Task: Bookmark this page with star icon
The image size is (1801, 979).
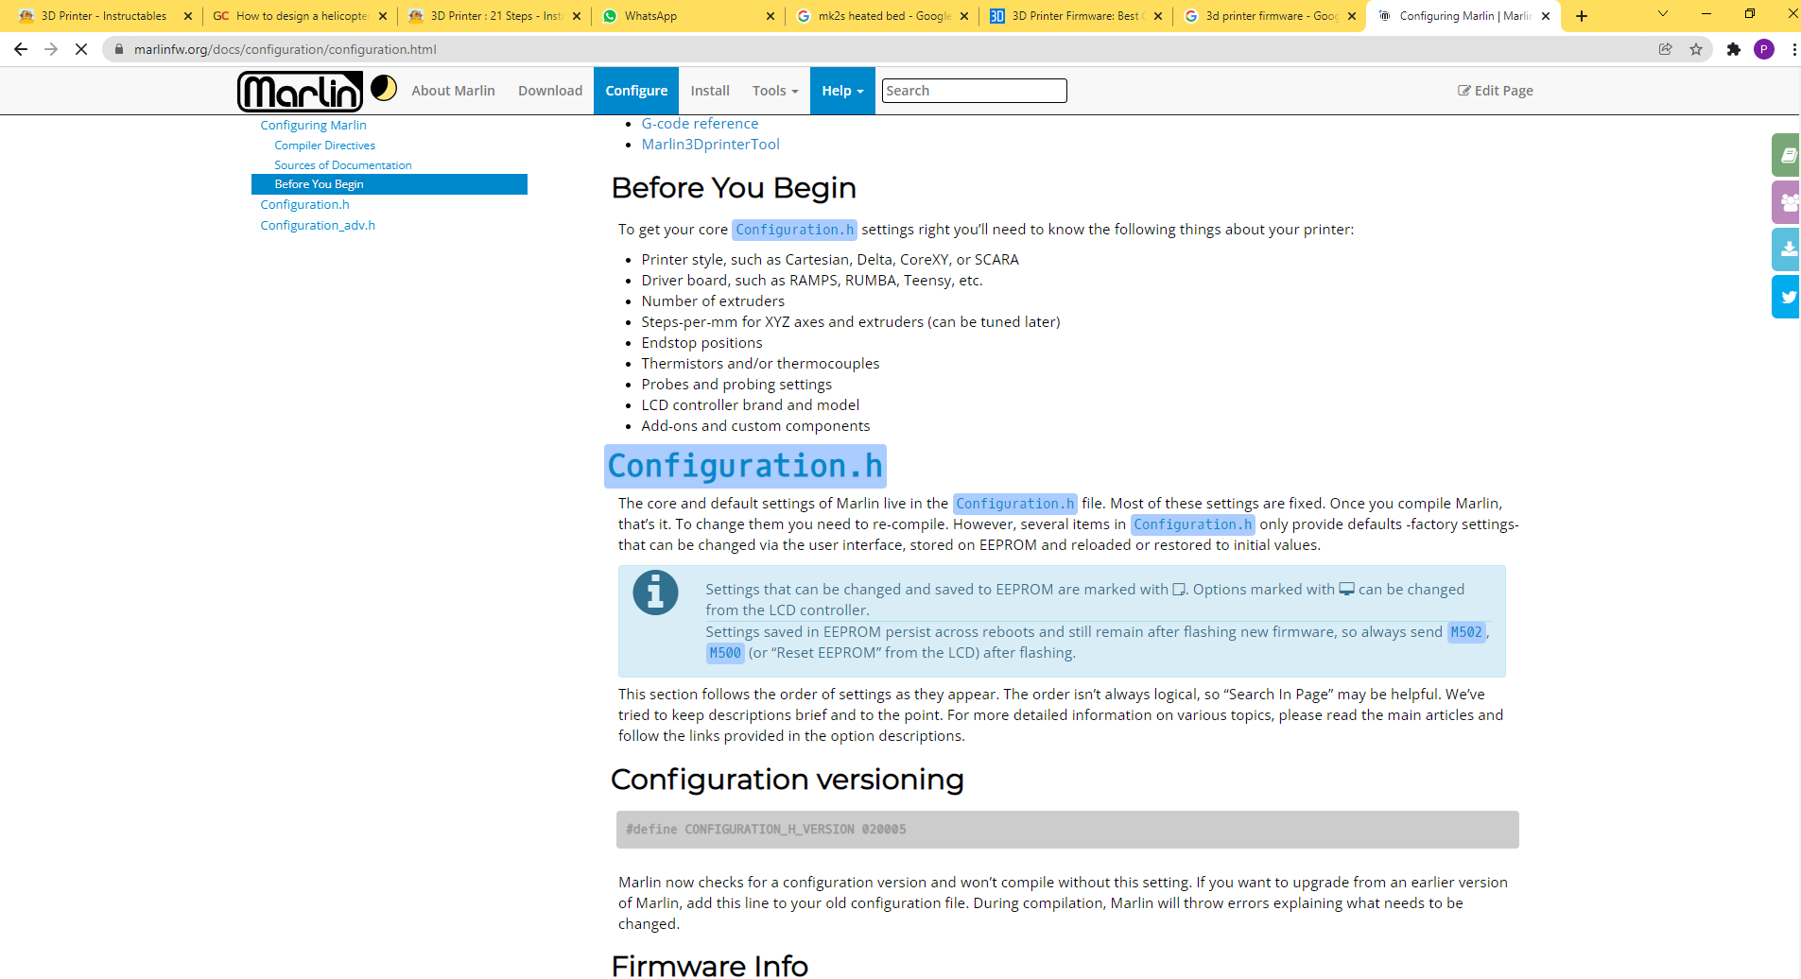Action: [1696, 49]
